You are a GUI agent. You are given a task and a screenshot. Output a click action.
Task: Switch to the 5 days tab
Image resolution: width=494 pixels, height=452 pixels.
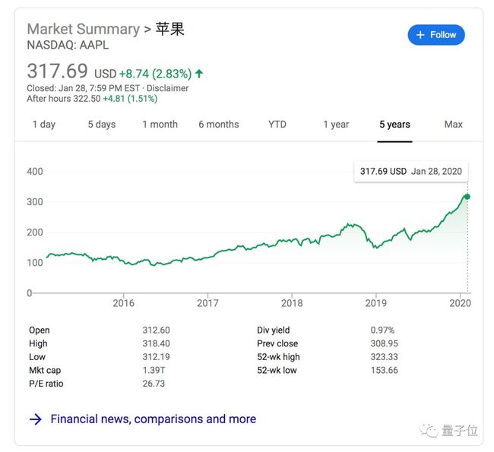102,125
